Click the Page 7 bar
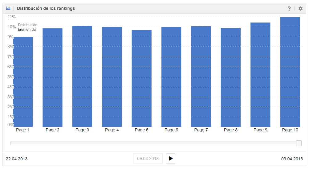Image resolution: width=309 pixels, height=169 pixels. point(201,76)
